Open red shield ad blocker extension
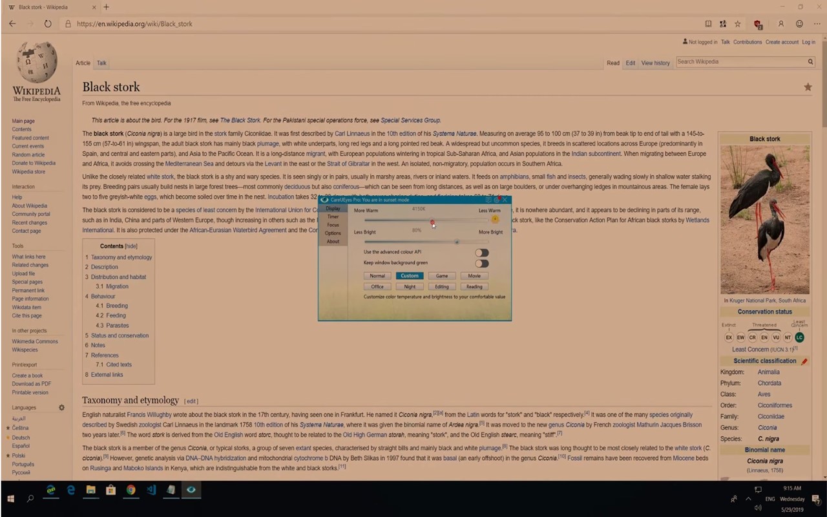Viewport: 827px width, 517px height. tap(759, 25)
